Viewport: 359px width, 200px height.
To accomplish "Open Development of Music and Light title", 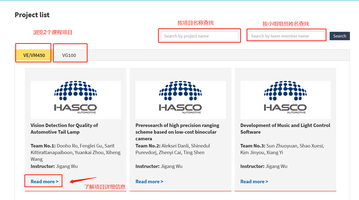I will pyautogui.click(x=285, y=129).
